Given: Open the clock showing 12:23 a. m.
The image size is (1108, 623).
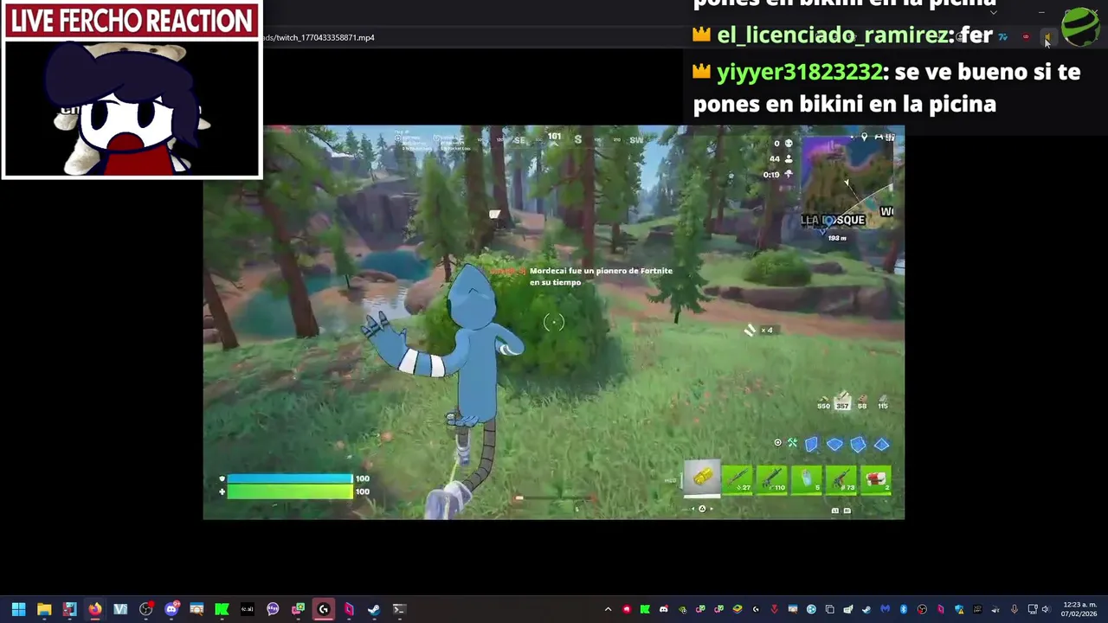Looking at the screenshot, I should click(1080, 609).
